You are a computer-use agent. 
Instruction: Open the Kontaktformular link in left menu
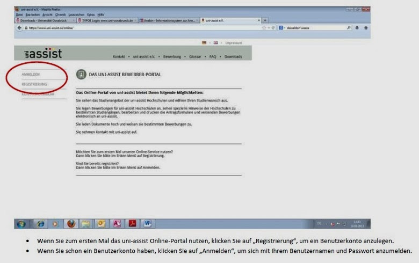coord(38,94)
